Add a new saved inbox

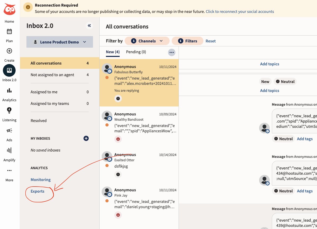(86, 138)
